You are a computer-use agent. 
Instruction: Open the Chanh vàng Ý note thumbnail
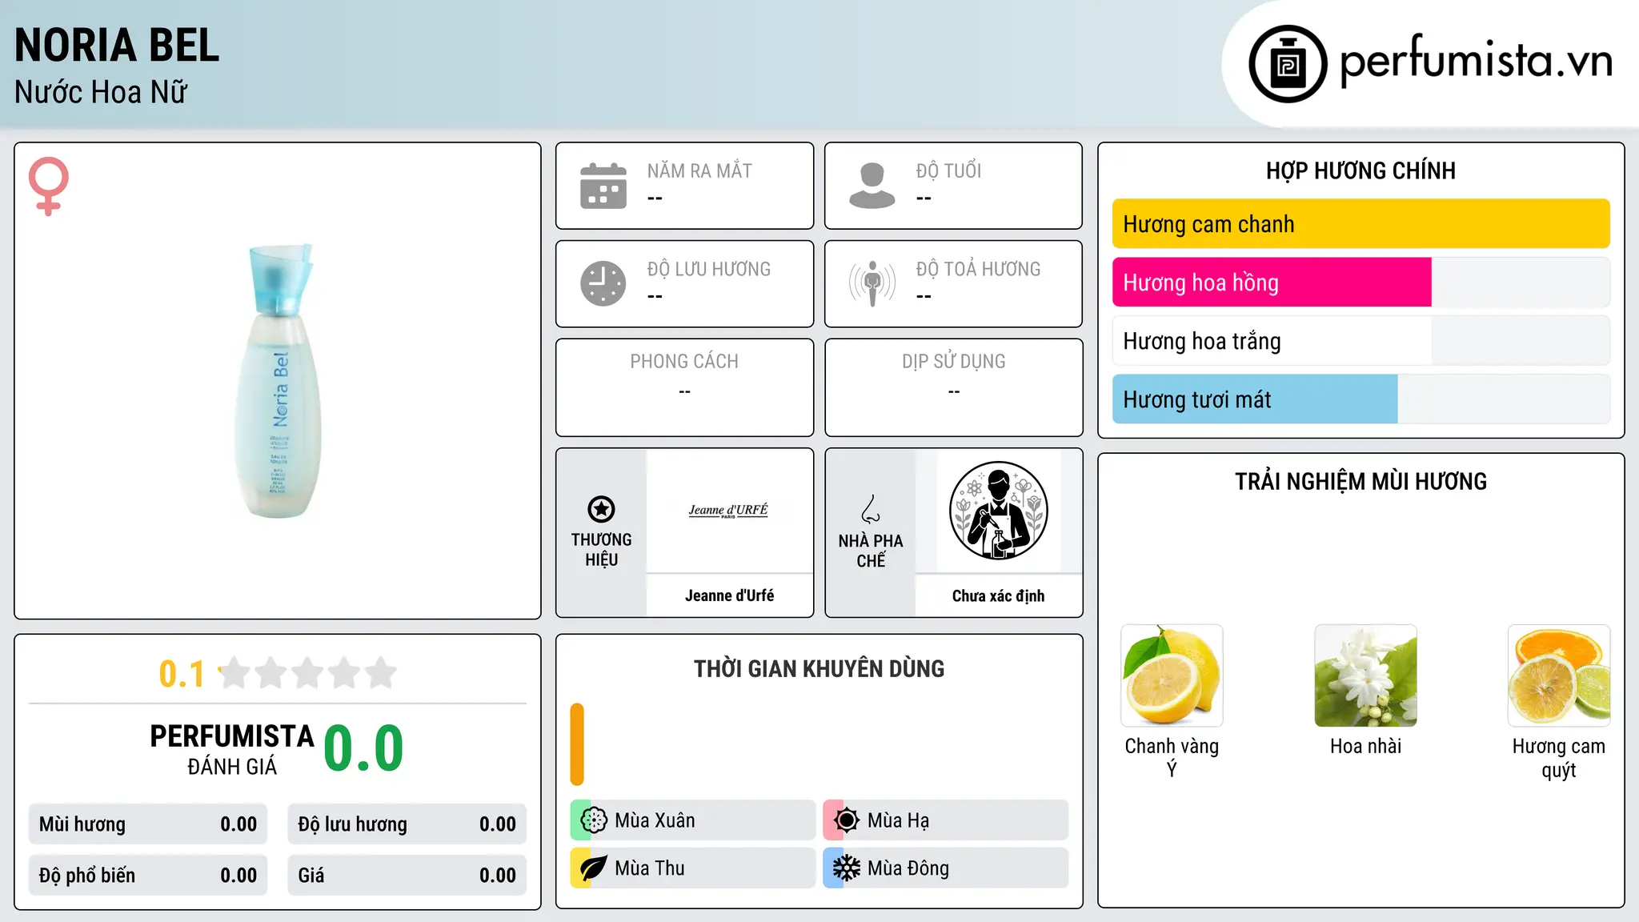[1172, 675]
